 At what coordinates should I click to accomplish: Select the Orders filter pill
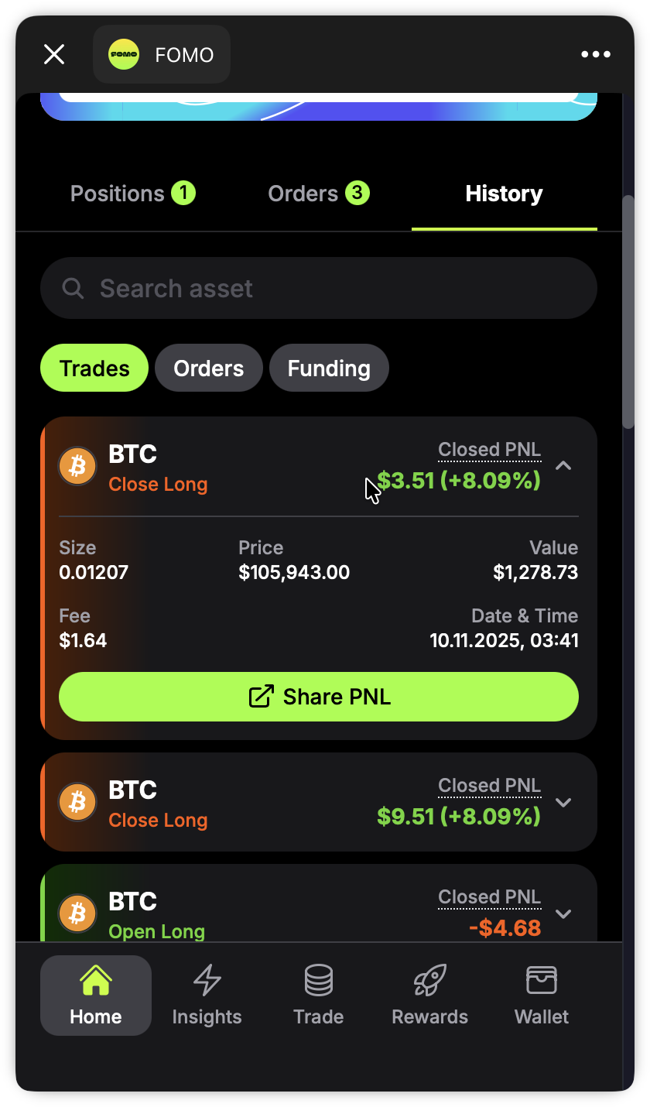tap(208, 368)
